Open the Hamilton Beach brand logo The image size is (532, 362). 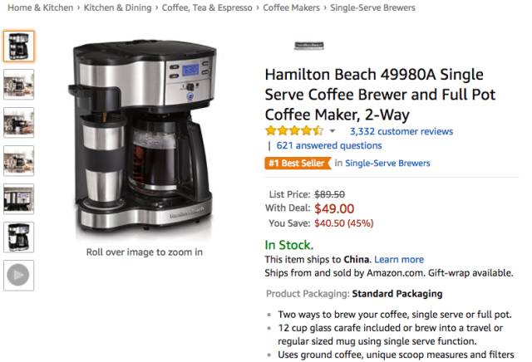pyautogui.click(x=308, y=46)
